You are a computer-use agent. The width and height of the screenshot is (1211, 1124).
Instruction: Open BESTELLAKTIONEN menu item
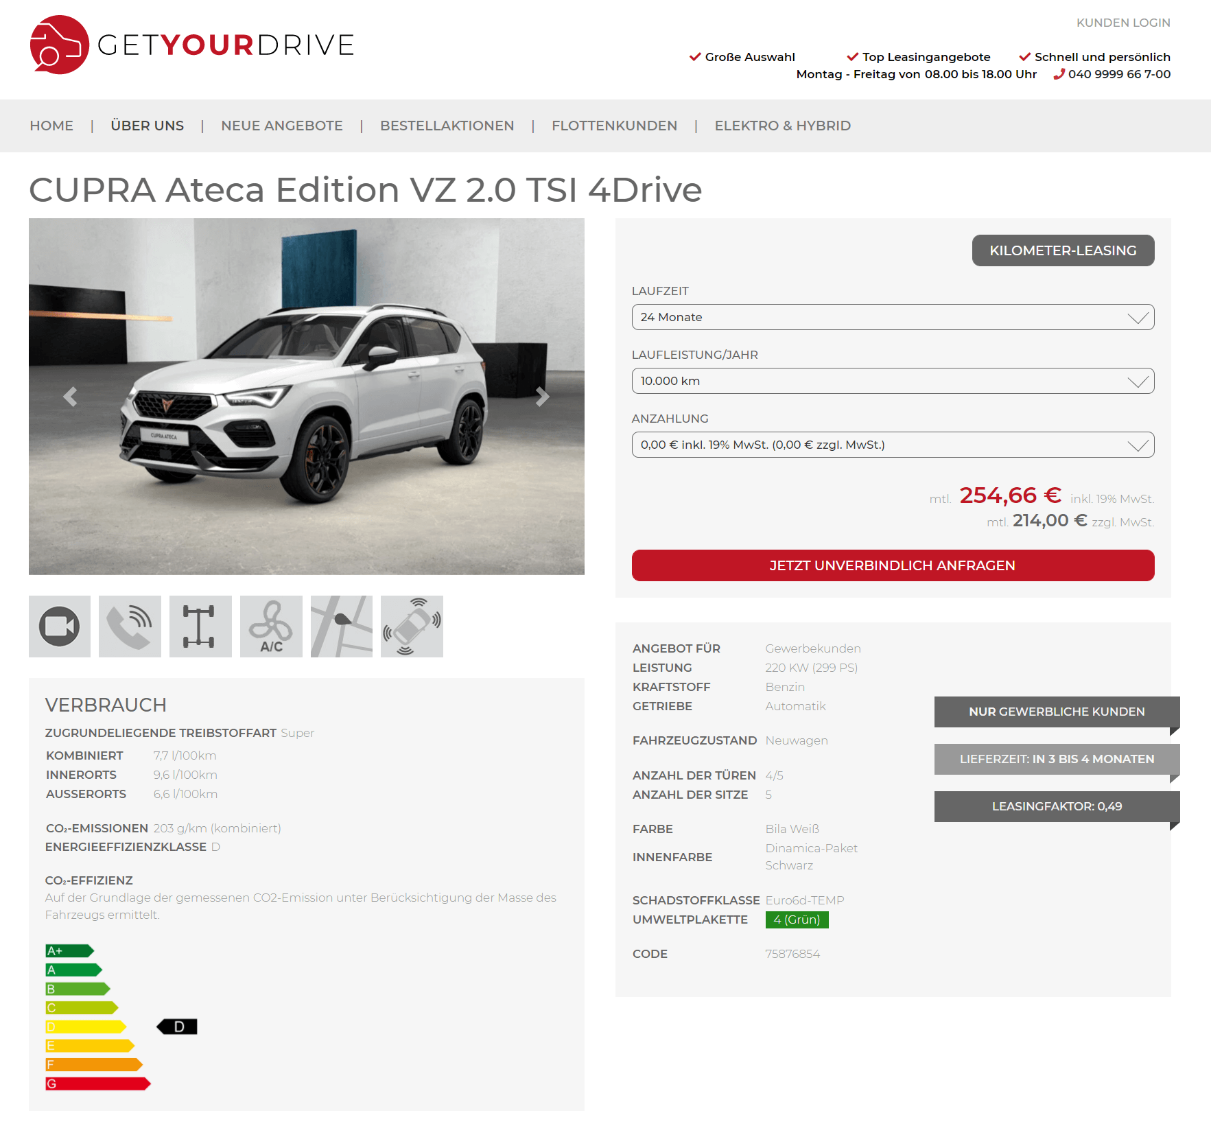pyautogui.click(x=447, y=126)
